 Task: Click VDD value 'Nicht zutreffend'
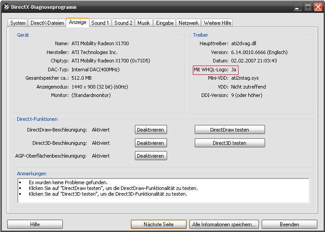tap(248, 87)
